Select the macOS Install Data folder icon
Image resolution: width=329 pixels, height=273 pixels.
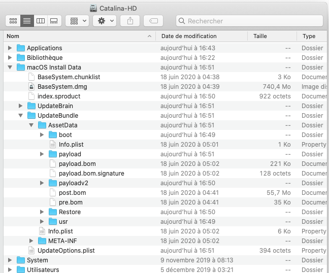(x=20, y=67)
